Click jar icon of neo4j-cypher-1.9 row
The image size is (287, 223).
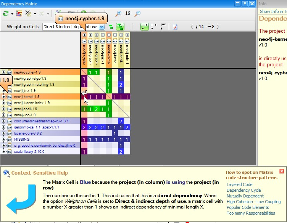pyautogui.click(x=10, y=72)
